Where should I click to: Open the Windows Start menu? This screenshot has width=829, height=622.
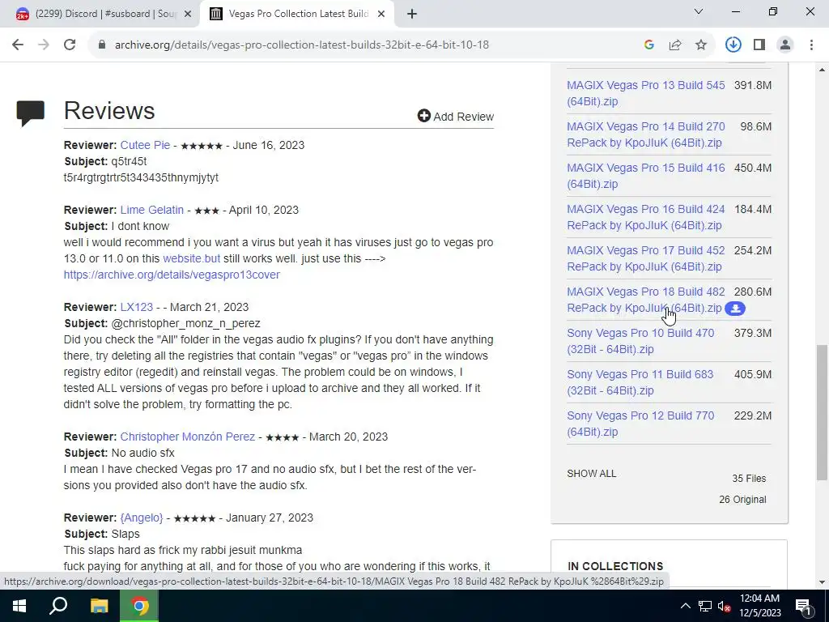(x=19, y=606)
